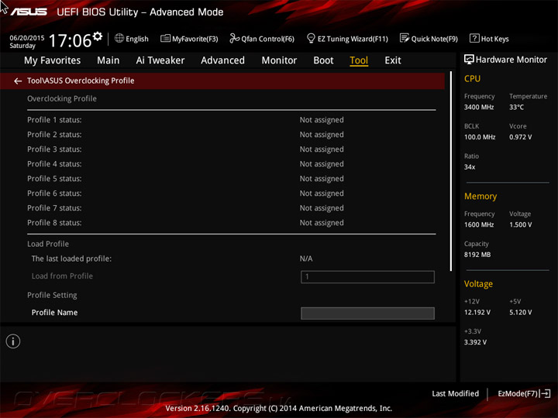Click BCLK value 100.0 MHz
558x418 pixels.
point(480,137)
